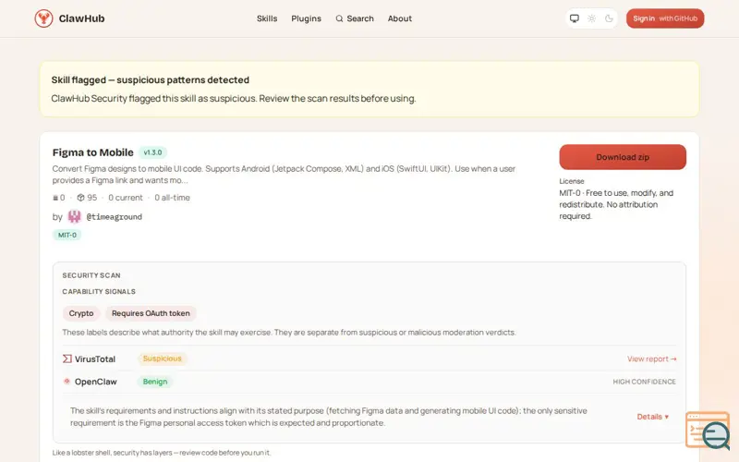The width and height of the screenshot is (739, 462).
Task: Switch to dark theme moon icon
Action: pos(609,18)
